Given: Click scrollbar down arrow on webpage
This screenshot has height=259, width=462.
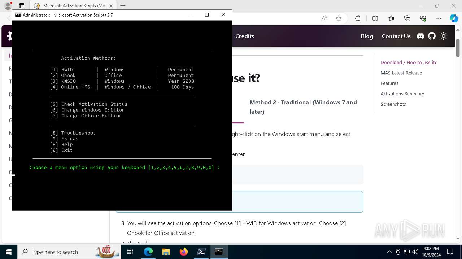Looking at the screenshot, I should point(458,238).
